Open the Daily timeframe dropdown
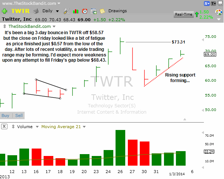This screenshot has width=224, height=179. click(x=51, y=11)
